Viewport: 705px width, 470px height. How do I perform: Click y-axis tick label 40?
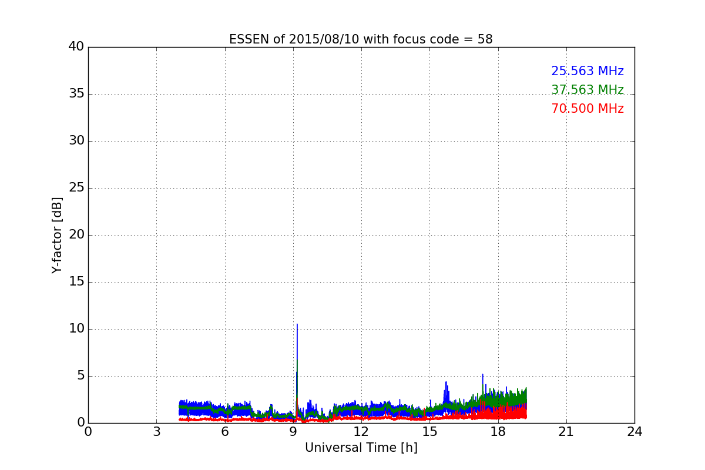[x=76, y=47]
